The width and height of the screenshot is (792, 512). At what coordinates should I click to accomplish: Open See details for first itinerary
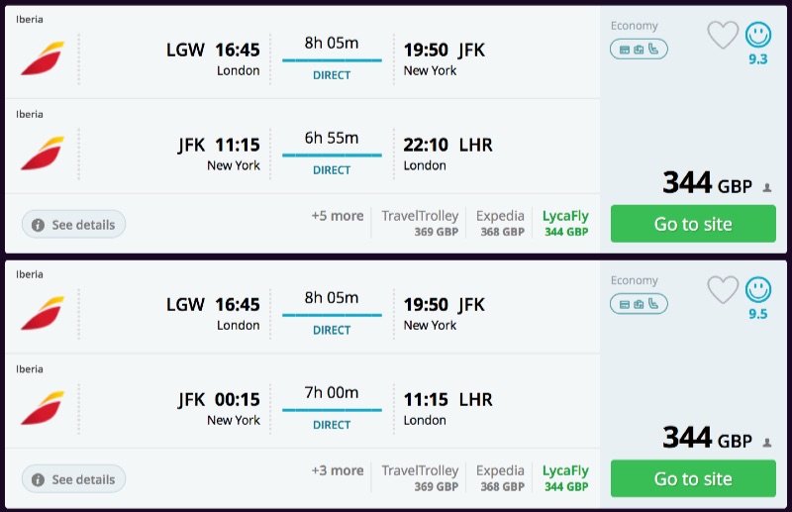pos(74,225)
